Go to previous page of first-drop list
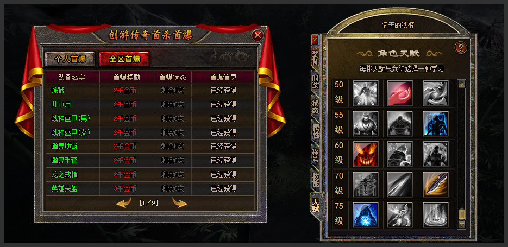The width and height of the screenshot is (508, 247). click(124, 202)
